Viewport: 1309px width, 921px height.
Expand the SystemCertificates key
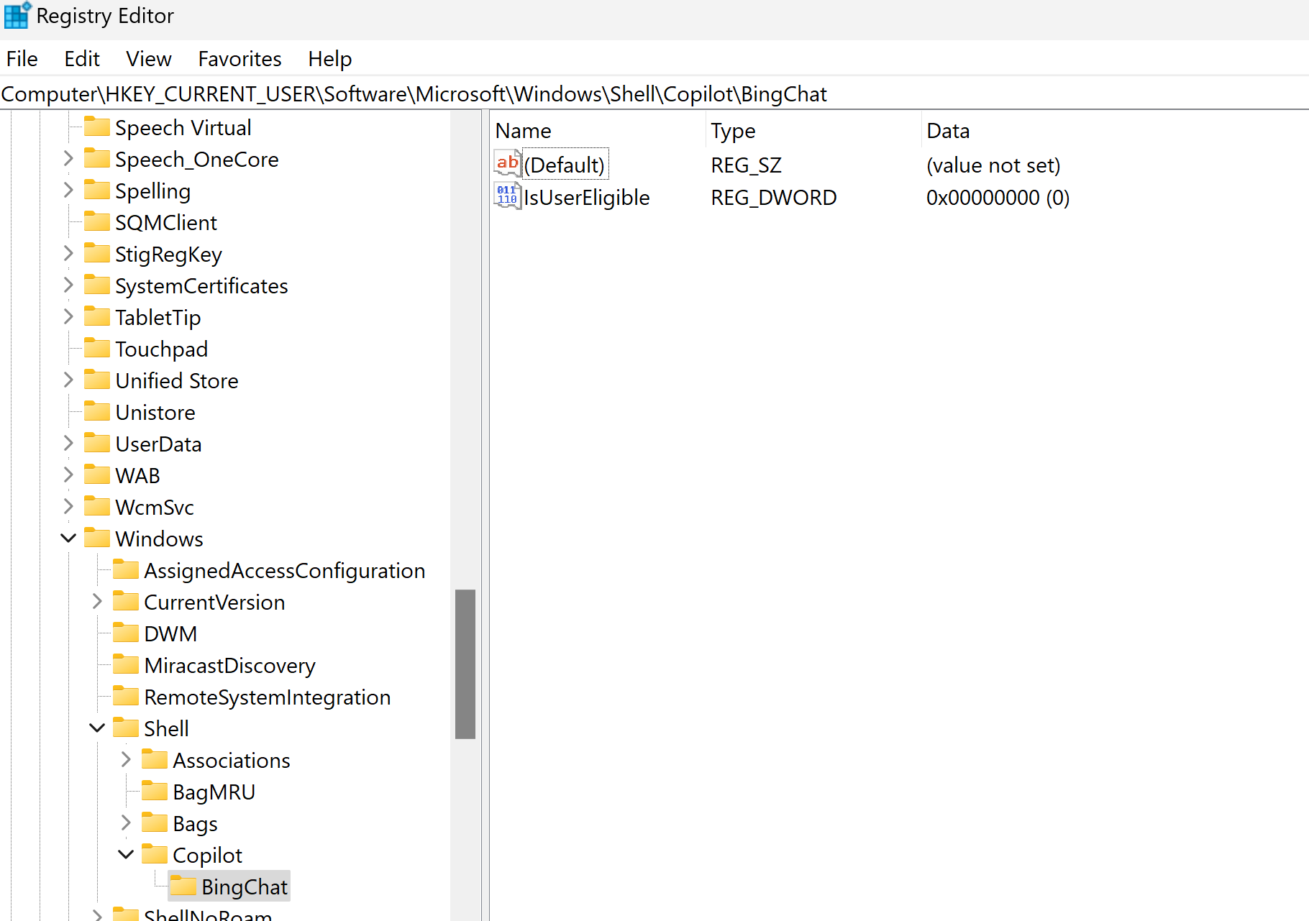point(68,285)
